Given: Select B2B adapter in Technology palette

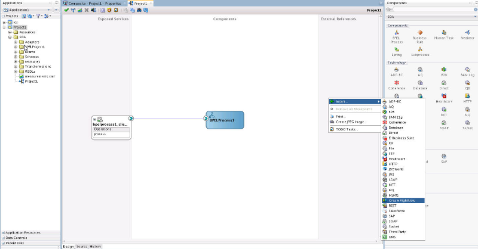Looking at the screenshot, I should click(444, 71).
